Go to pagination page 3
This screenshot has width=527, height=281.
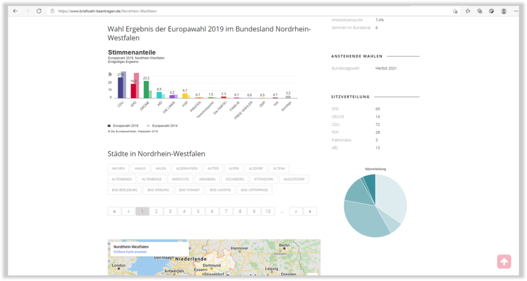coord(171,212)
